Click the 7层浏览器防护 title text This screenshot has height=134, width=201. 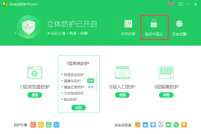coord(35,87)
